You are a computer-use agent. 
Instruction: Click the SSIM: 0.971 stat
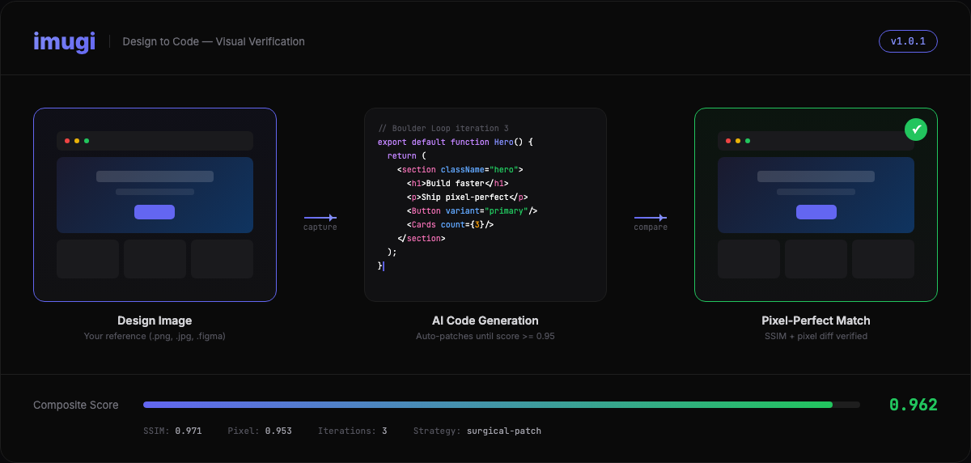click(172, 431)
